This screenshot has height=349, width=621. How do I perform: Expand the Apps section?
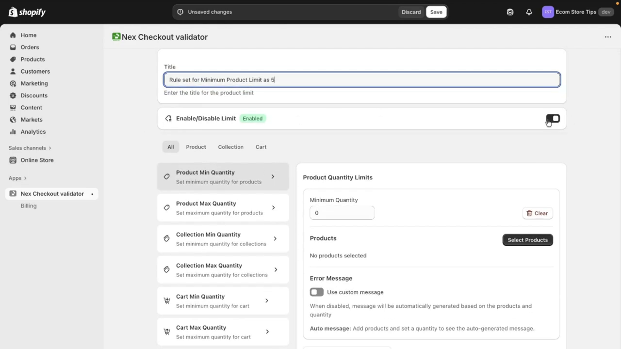tap(17, 178)
